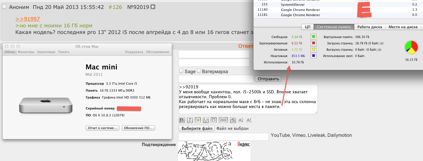
Task: Click the Зарезервированная value 6.22 ГБ
Action: (x=297, y=43)
